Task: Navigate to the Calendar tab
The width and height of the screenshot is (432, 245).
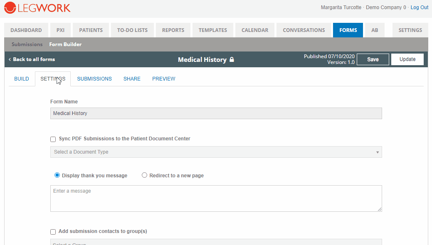Action: pyautogui.click(x=254, y=30)
